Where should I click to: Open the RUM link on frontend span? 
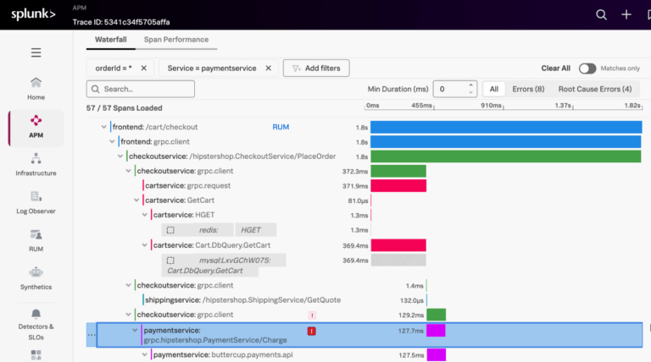click(x=281, y=127)
